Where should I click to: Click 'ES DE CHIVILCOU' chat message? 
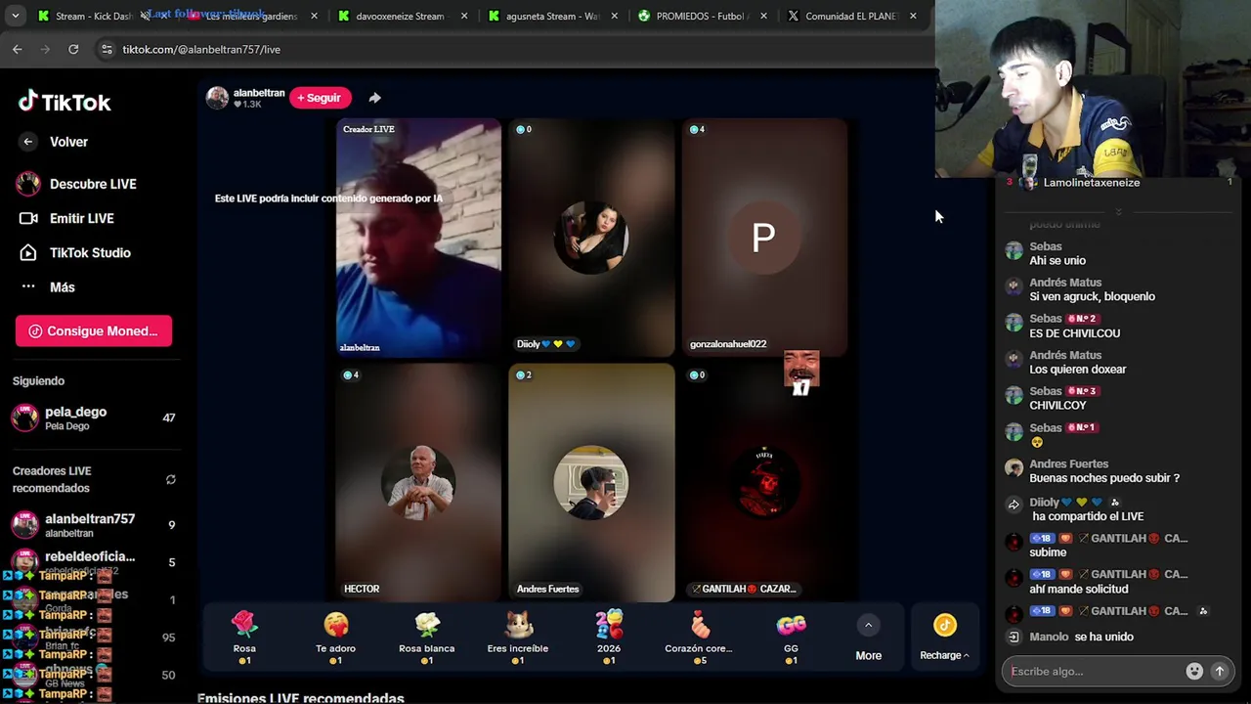coord(1074,333)
